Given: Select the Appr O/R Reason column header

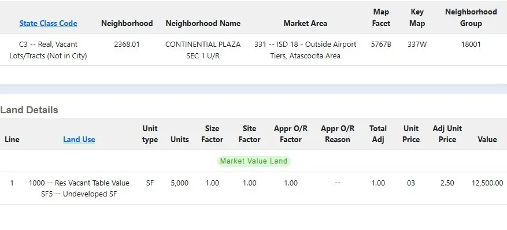Looking at the screenshot, I should [338, 133].
